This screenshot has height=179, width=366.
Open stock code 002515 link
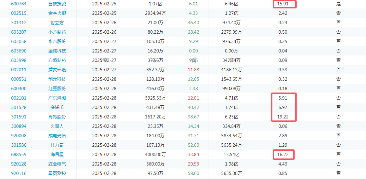point(19,13)
